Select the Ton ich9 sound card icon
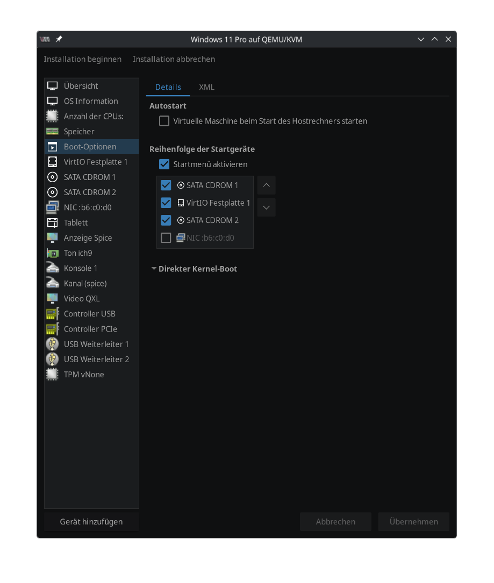 tap(52, 253)
